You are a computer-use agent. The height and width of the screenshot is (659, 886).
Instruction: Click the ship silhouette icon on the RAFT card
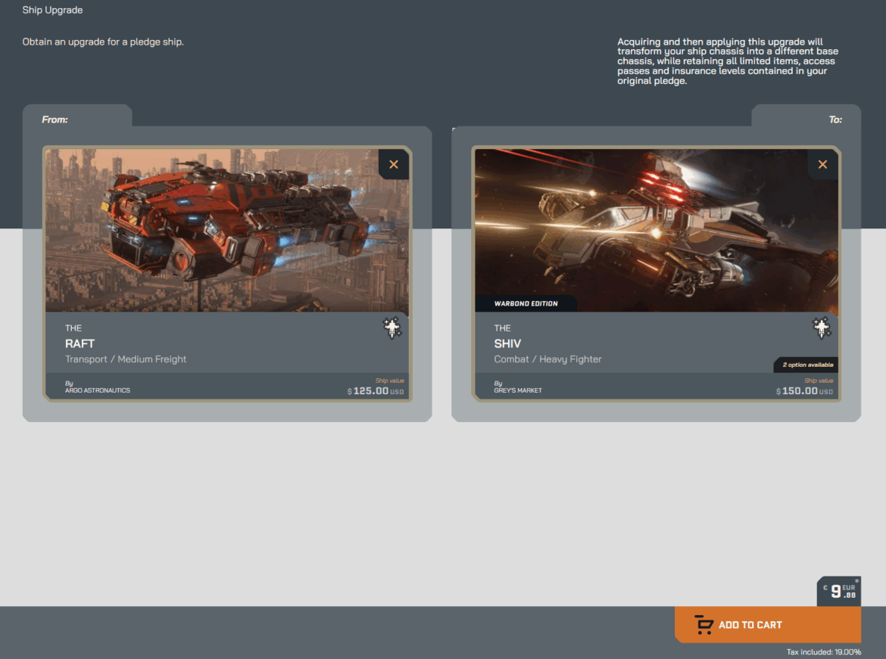click(x=392, y=328)
